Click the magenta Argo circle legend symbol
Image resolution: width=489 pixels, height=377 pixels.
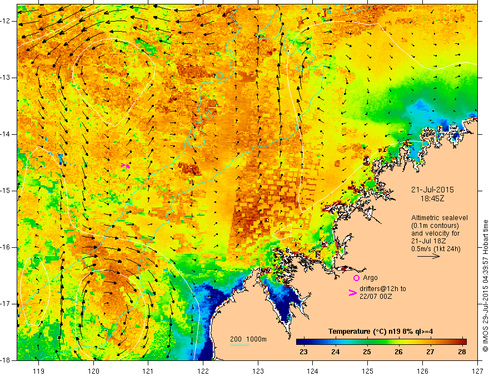(356, 278)
